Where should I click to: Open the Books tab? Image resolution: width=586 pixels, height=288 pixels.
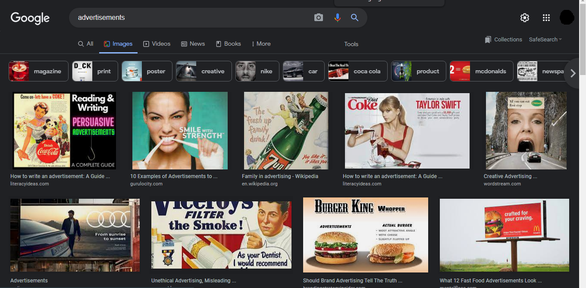click(229, 44)
